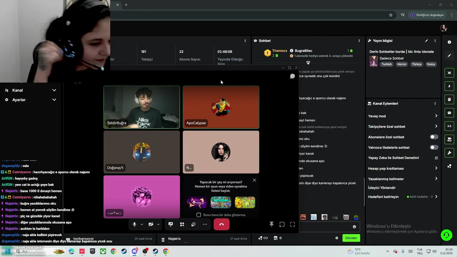Expand the 'Yavaş mod' setting
457x257 pixels.
(403, 116)
